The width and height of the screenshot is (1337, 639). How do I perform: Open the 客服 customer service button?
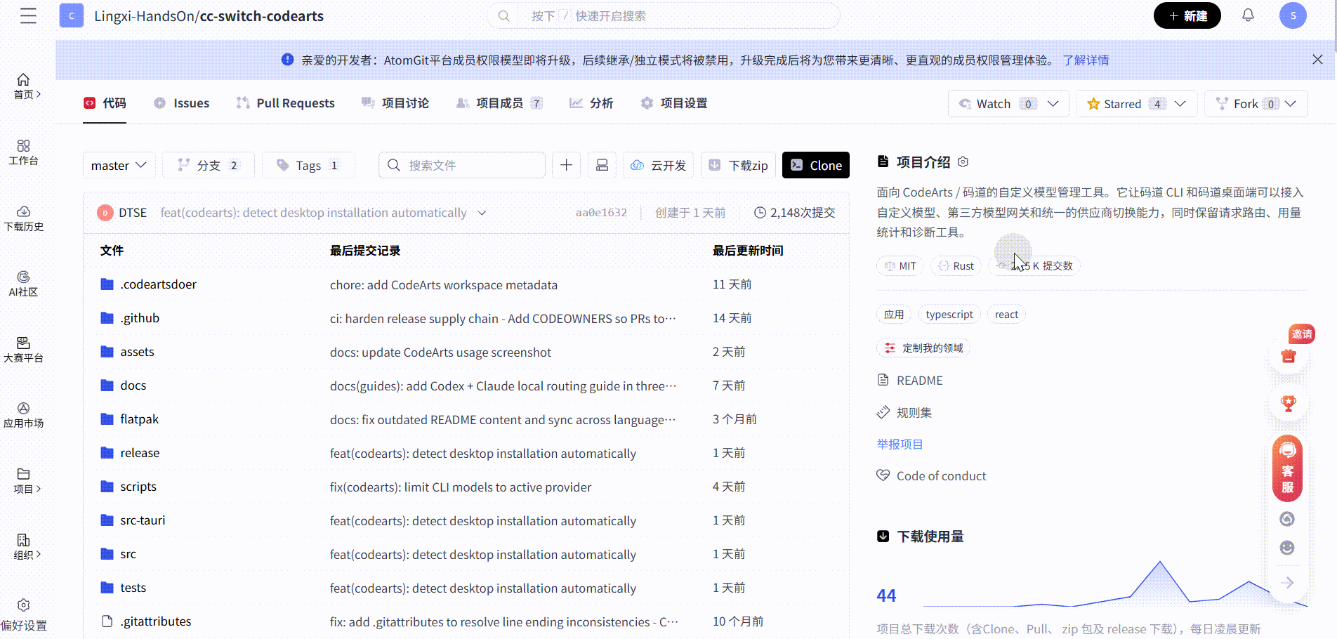coord(1288,468)
